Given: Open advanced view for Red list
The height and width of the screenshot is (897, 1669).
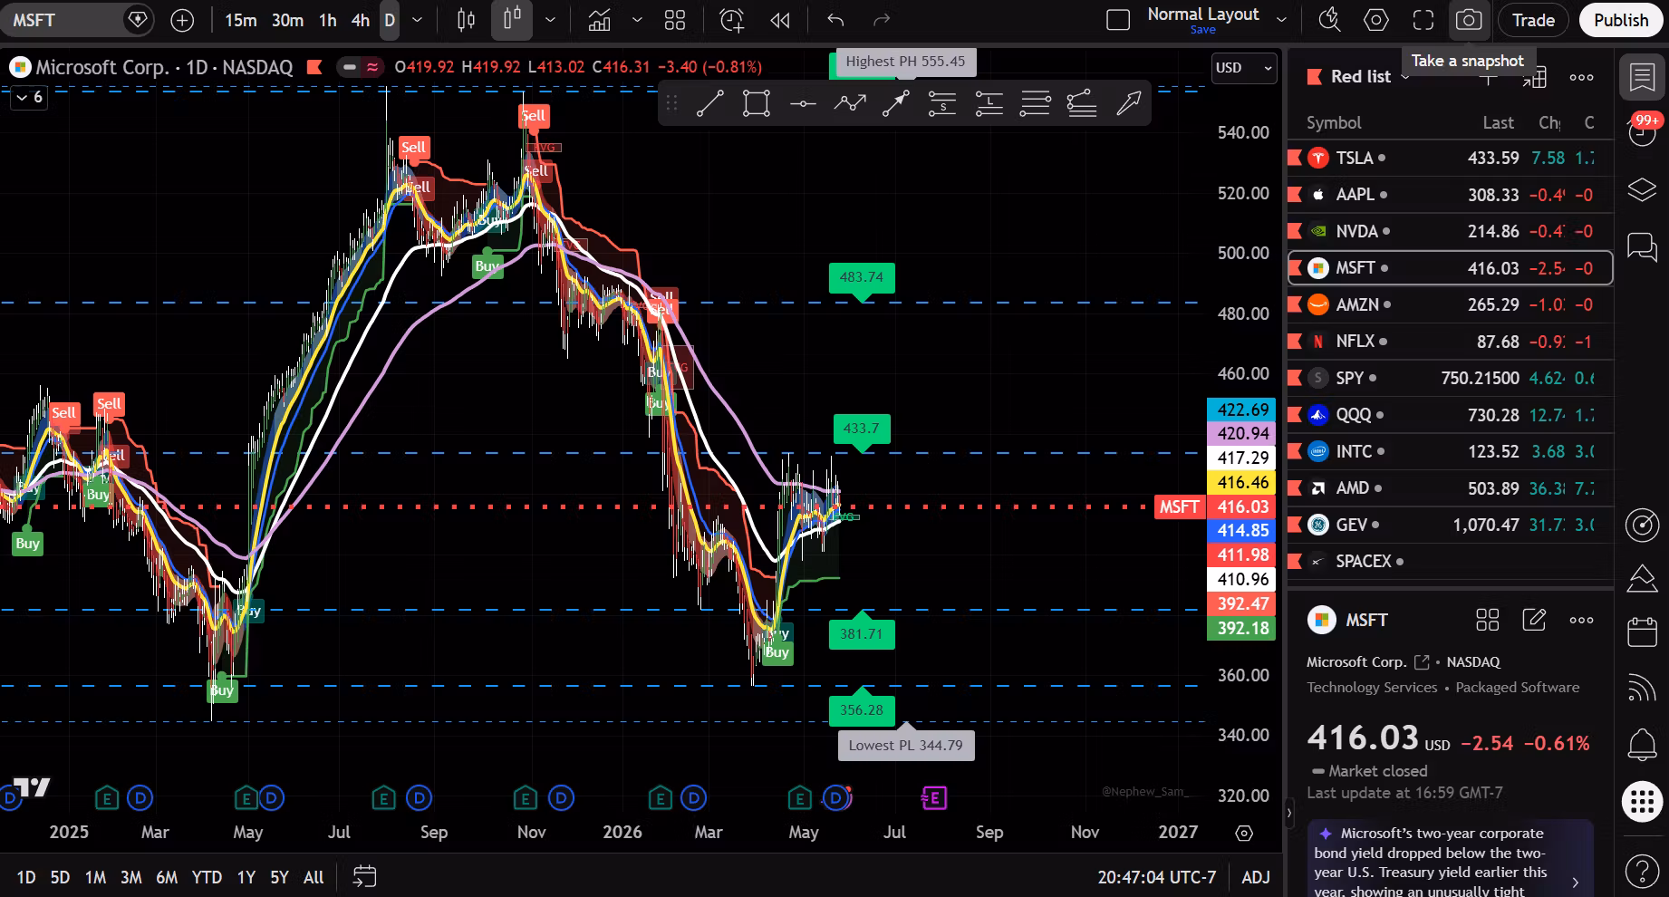Looking at the screenshot, I should coord(1534,78).
